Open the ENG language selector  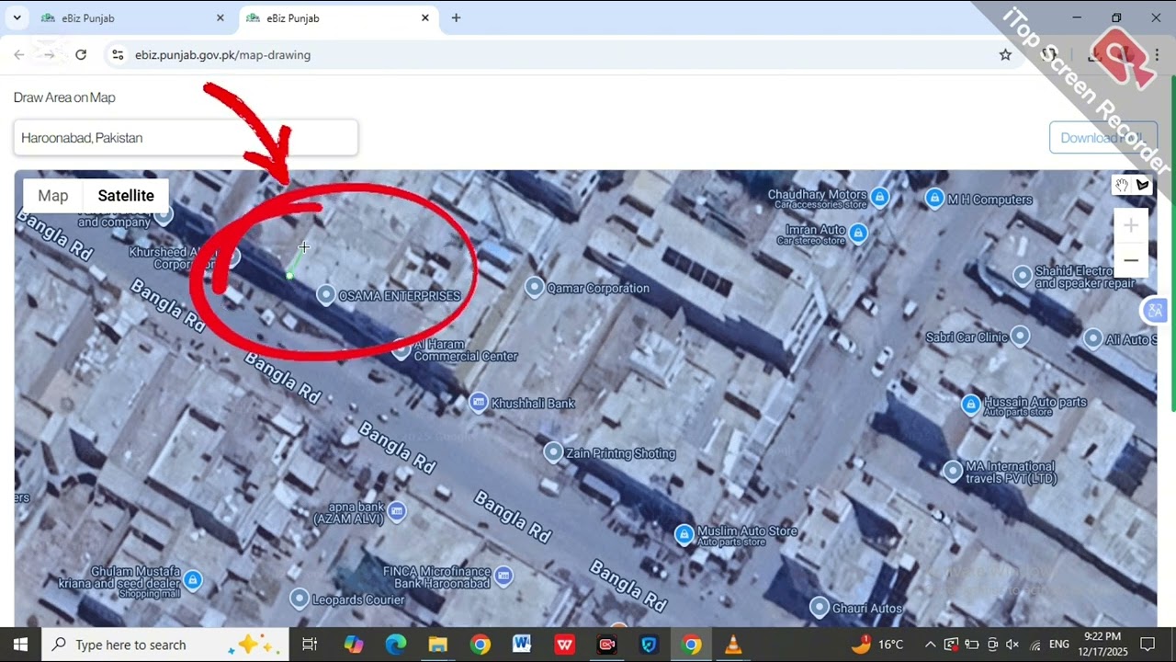tap(1059, 645)
